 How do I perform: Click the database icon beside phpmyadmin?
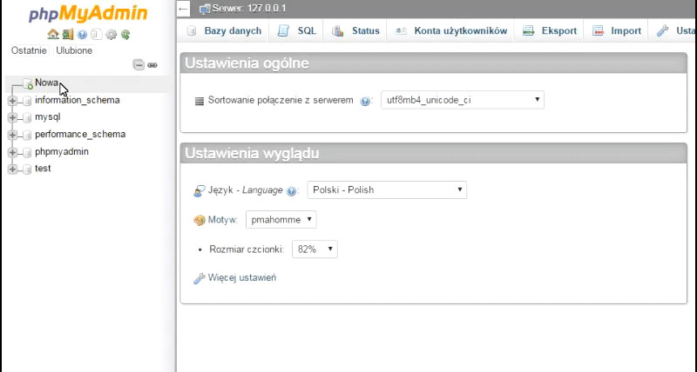coord(27,152)
